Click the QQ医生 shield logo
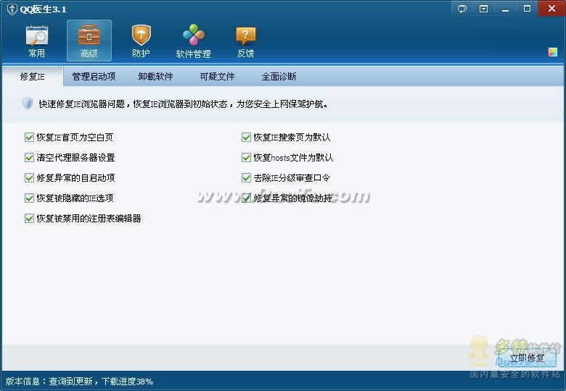566x391 pixels. coord(12,9)
